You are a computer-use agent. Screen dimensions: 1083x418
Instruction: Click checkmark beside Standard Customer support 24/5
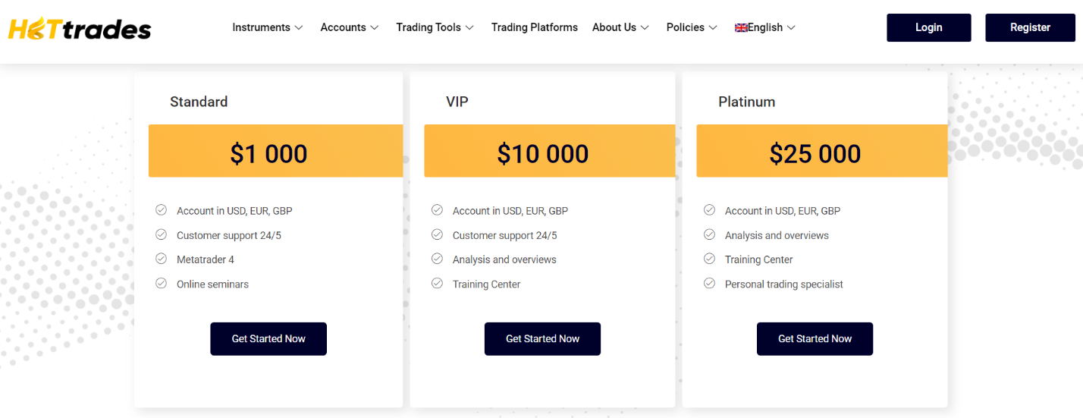pos(161,234)
